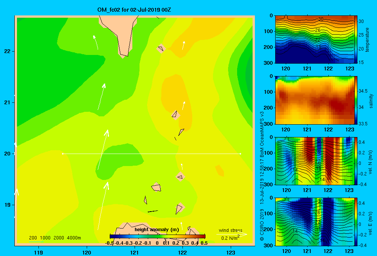Click latitude label 19 on the main map
The width and height of the screenshot is (377, 256).
click(8, 205)
